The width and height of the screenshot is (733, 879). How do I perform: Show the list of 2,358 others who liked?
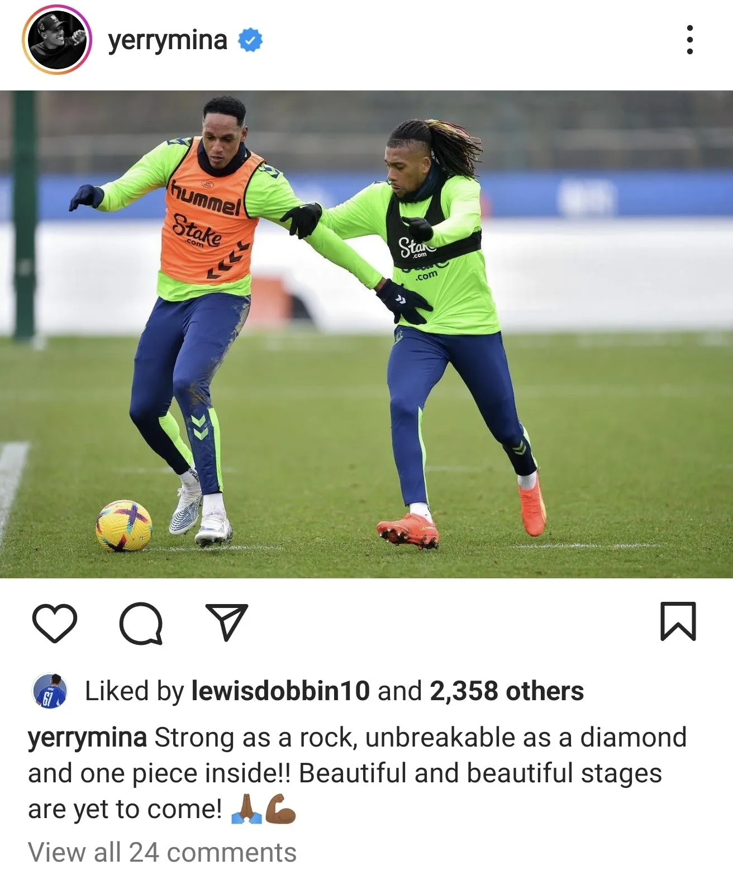tap(507, 691)
